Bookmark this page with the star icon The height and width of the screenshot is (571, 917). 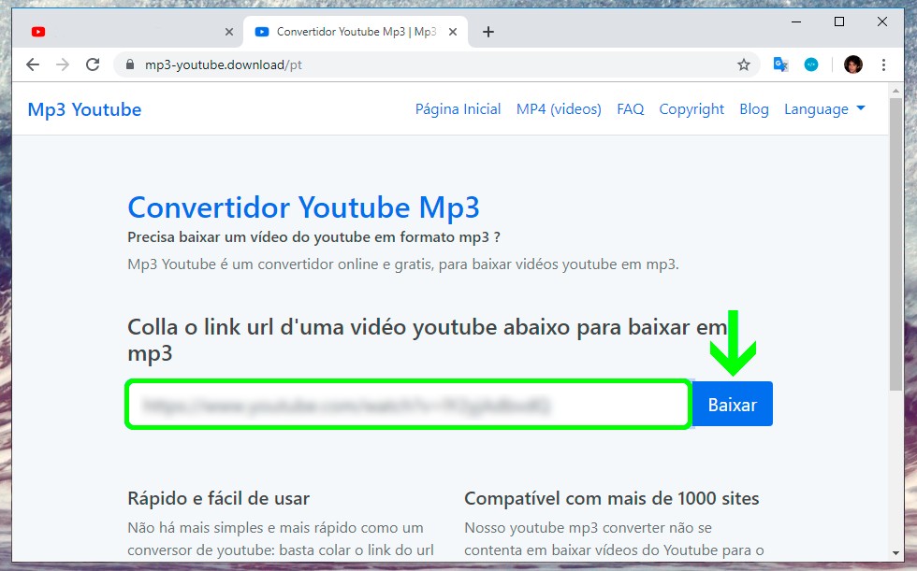744,64
